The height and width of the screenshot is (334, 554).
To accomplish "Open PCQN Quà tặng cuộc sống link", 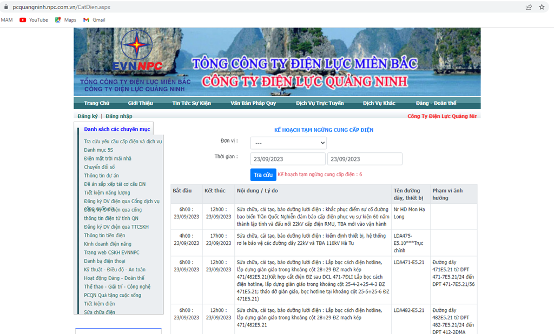I will click(113, 295).
